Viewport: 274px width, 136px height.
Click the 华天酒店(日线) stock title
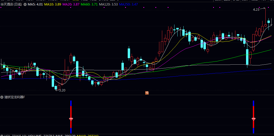11,4
